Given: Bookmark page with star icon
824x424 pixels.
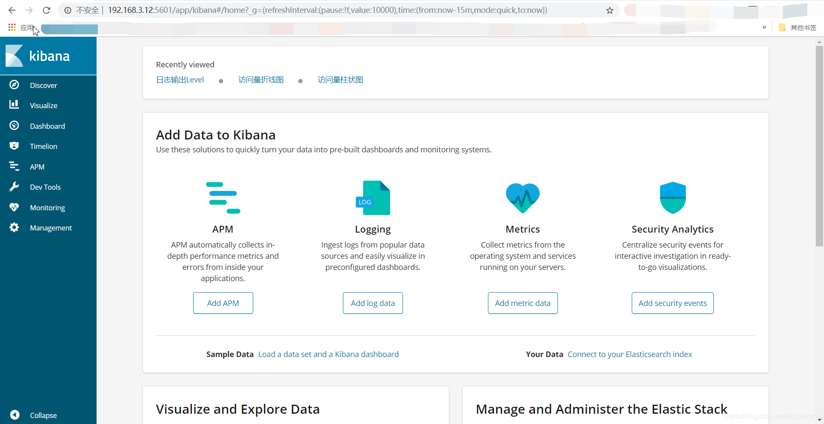Looking at the screenshot, I should [x=610, y=10].
